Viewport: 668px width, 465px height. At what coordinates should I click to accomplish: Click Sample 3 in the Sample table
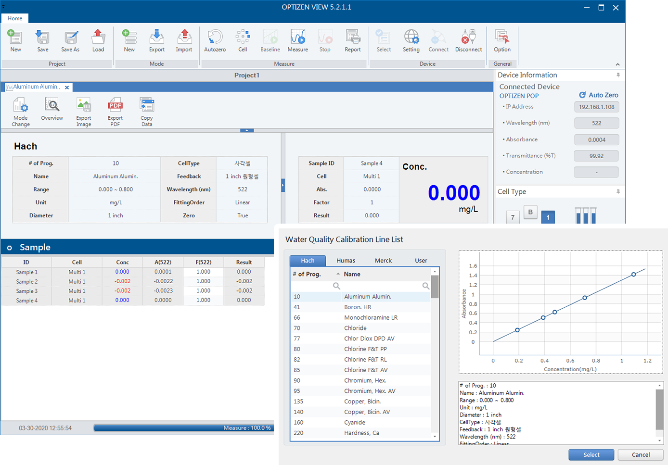(26, 291)
